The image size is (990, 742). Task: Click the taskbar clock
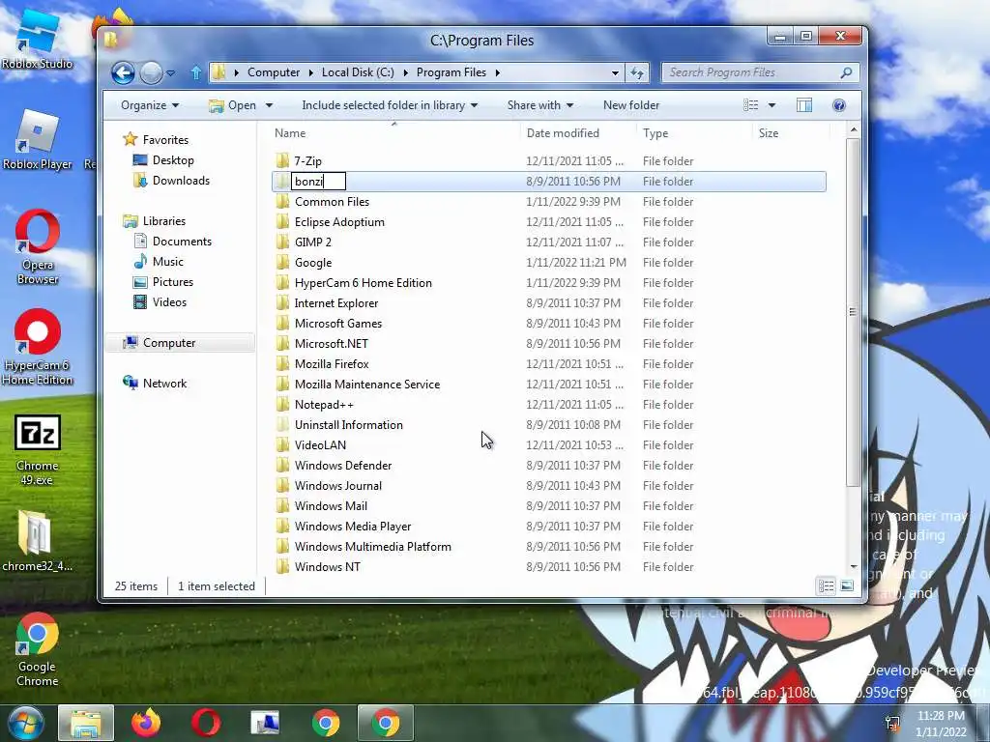941,723
